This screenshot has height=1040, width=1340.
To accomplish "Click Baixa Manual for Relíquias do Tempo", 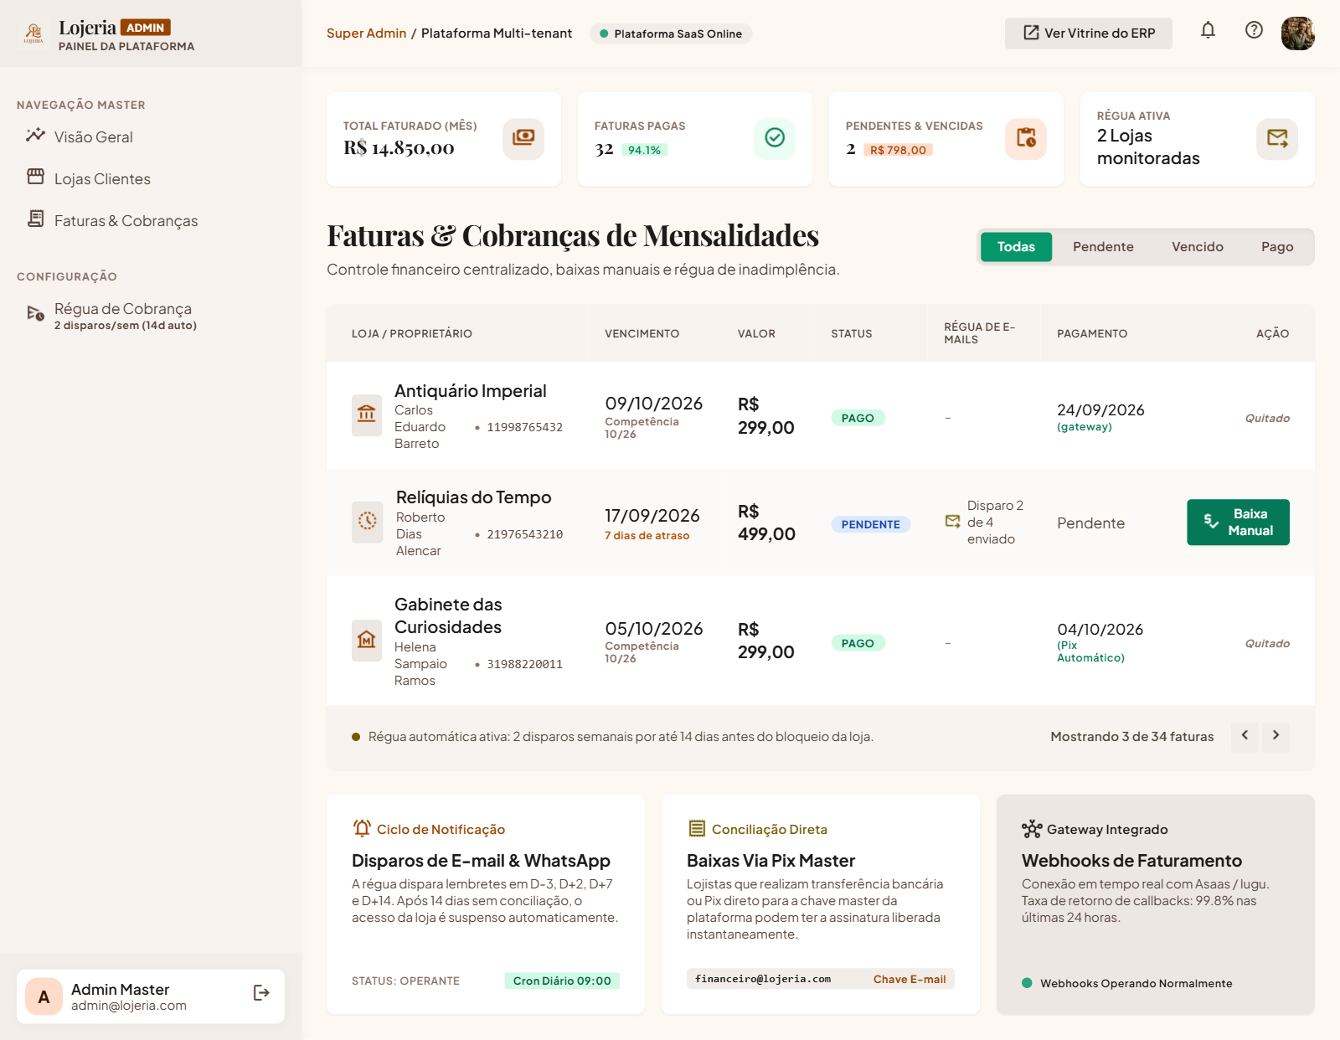I will coord(1238,522).
